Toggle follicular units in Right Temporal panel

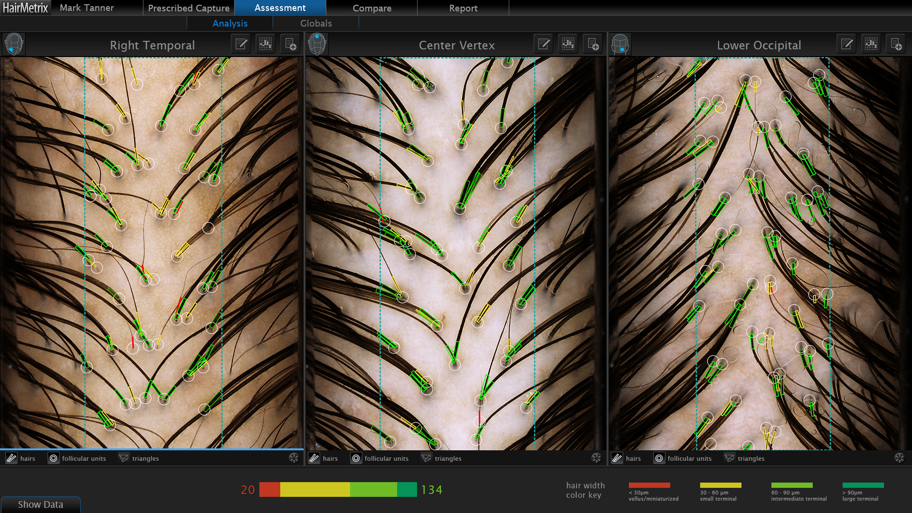[x=77, y=458]
